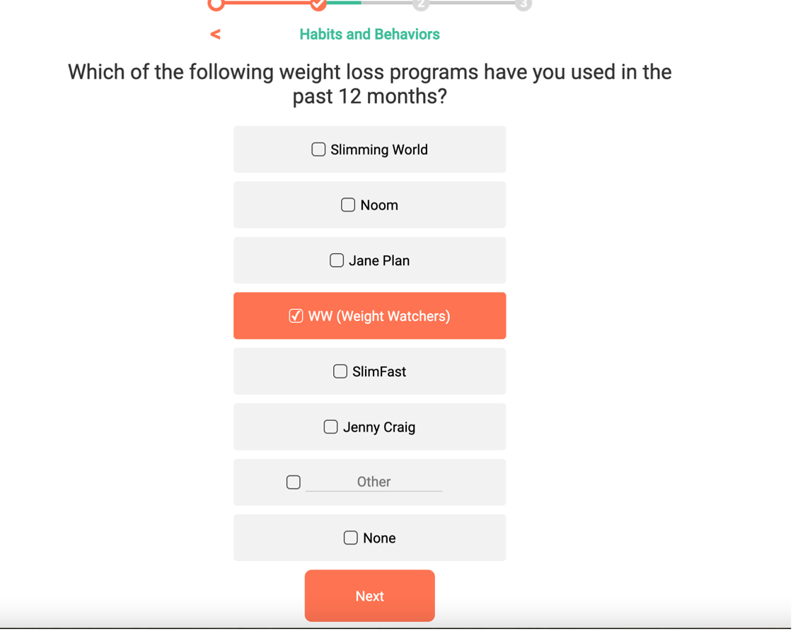Click the Habits and Behaviors section title
Screen dimensions: 793x631
[x=369, y=34]
